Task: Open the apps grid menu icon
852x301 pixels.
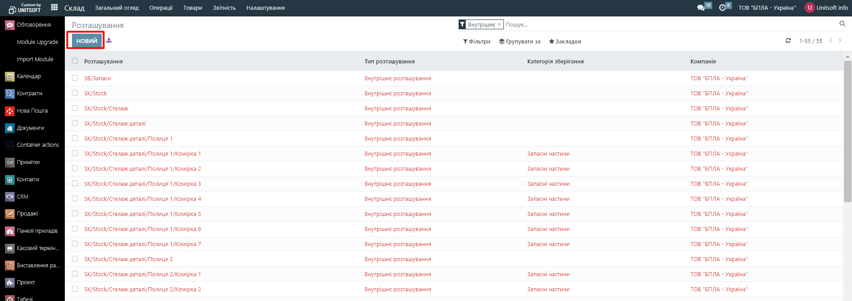Action: tap(54, 8)
